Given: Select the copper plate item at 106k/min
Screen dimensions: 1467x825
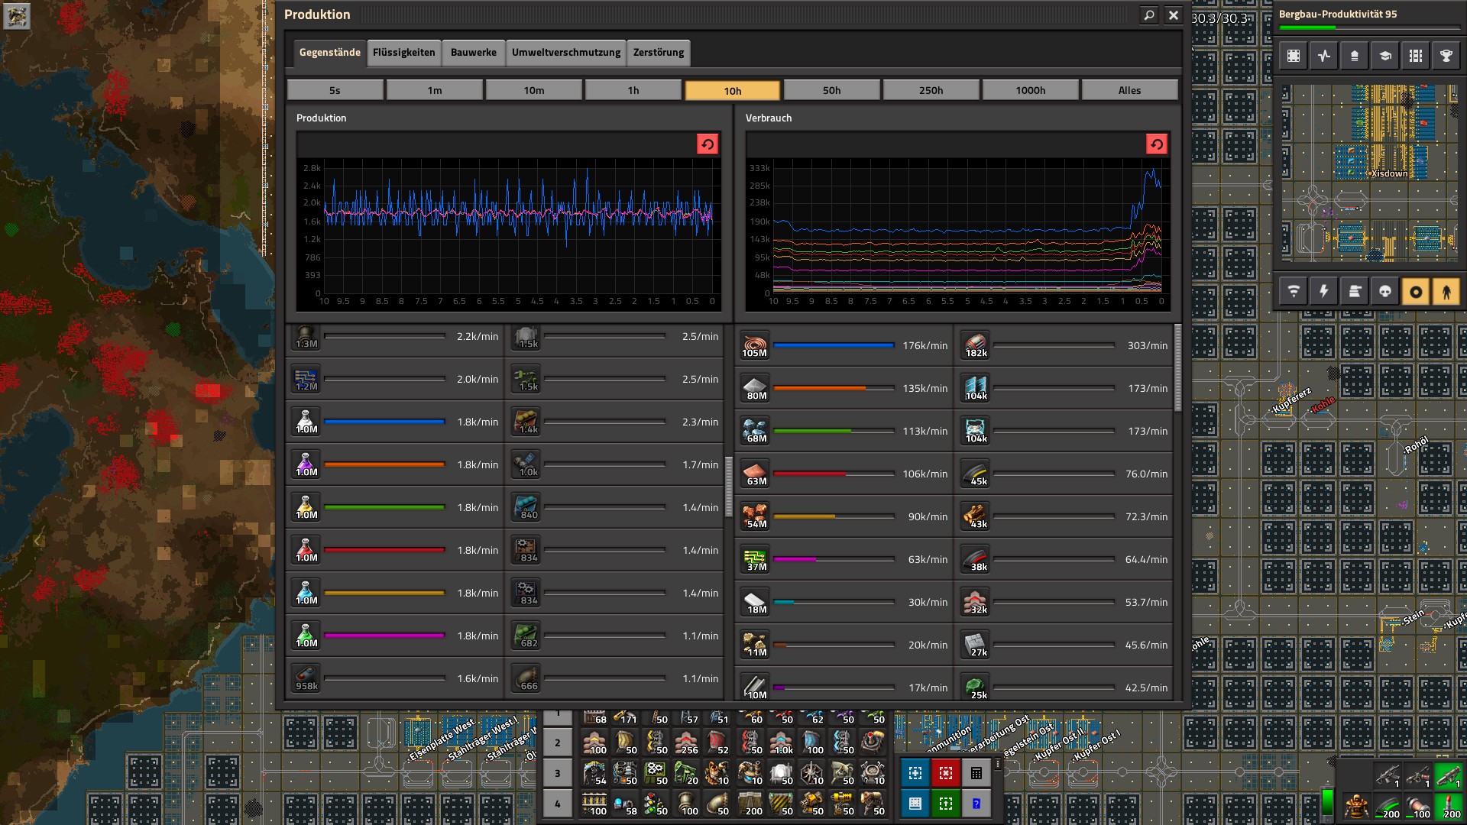Looking at the screenshot, I should click(754, 474).
